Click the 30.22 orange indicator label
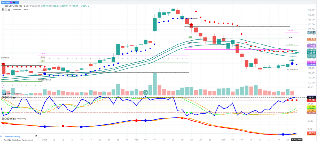The image size is (317, 141). (311, 110)
